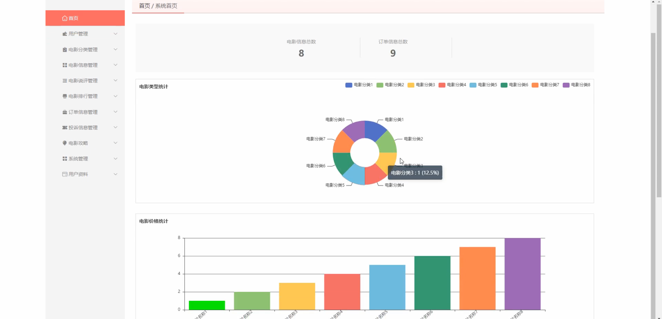Click the 电影攻略 bulb icon
662x319 pixels.
pos(65,143)
